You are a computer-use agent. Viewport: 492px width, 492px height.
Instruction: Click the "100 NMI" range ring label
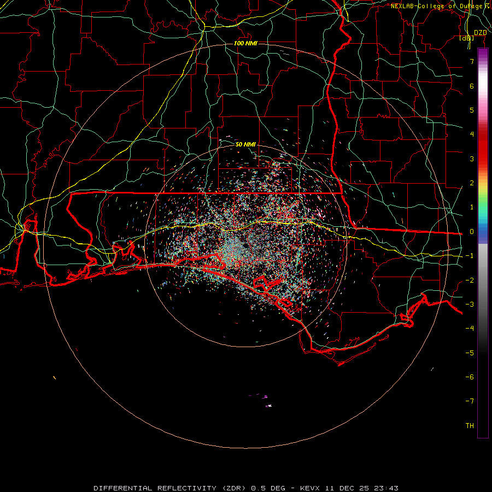(245, 43)
